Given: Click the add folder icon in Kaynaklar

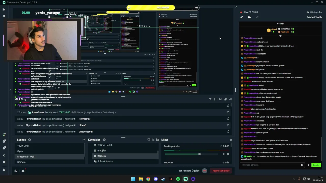Looking at the screenshot, I should (x=157, y=140).
